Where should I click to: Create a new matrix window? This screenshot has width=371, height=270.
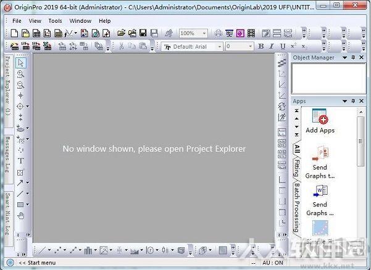pyautogui.click(x=58, y=33)
